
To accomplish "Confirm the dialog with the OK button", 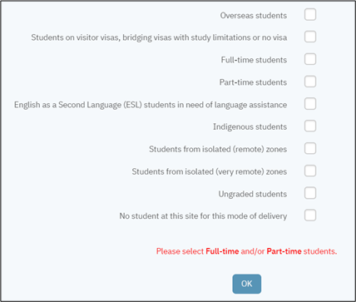I will 247,284.
